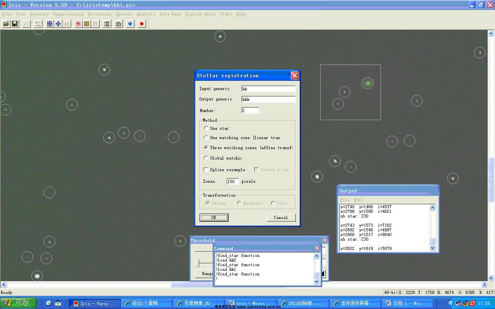Select the Global matching method
The width and height of the screenshot is (495, 309).
[206, 158]
